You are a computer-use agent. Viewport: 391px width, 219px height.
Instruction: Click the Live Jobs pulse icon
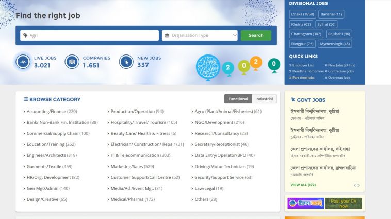coord(23,62)
